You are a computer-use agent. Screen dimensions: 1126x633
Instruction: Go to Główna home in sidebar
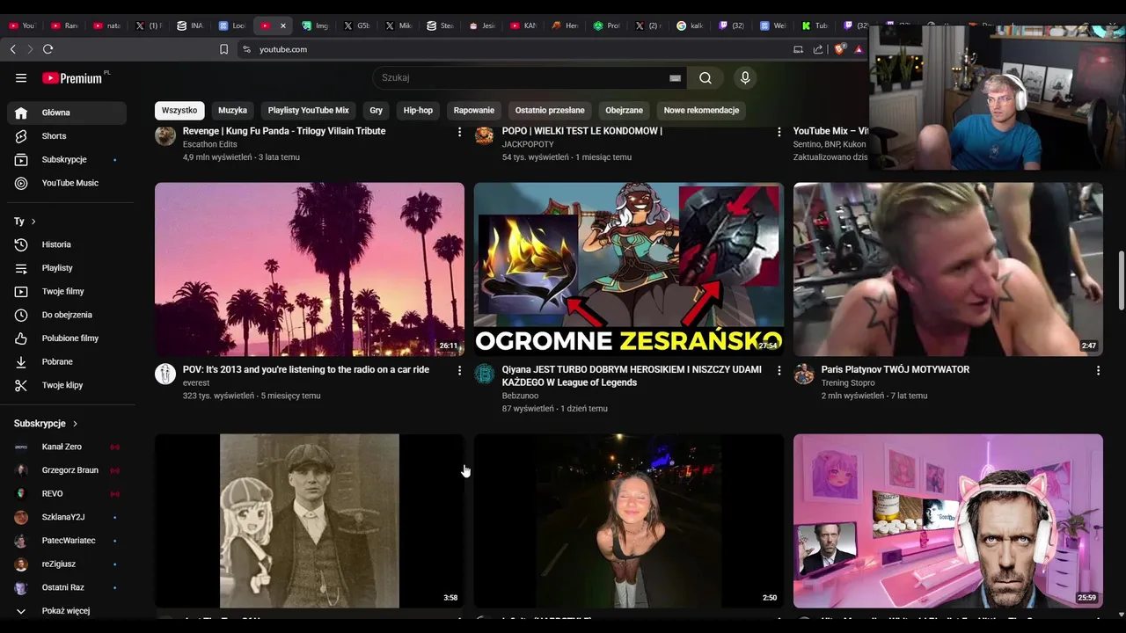tap(67, 113)
